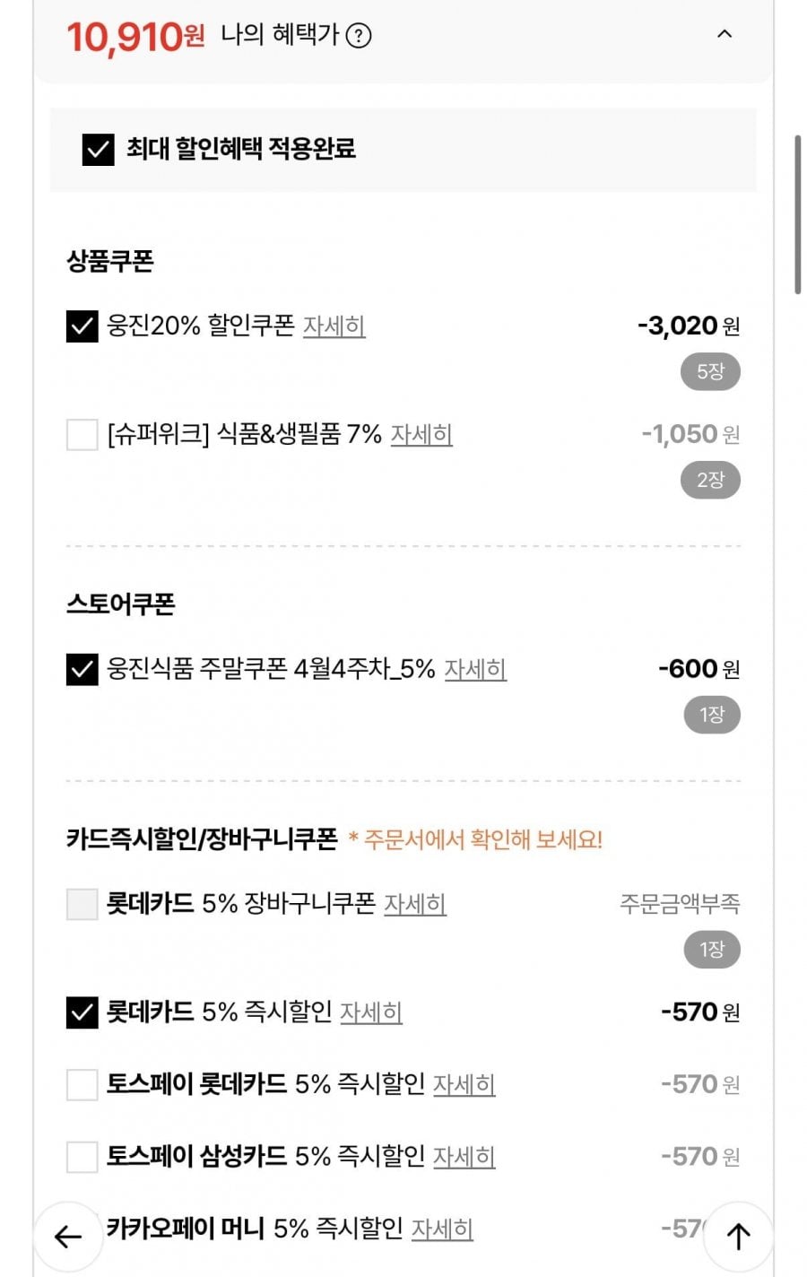Click the 1장 badge under 롯데카드 장바구니쿠폰
807x1277 pixels.
pos(710,949)
